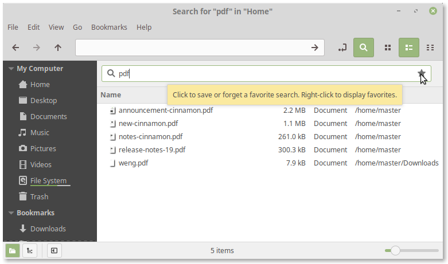Click the announcement-cinnamon.pdf file icon
This screenshot has height=264, width=448.
[112, 111]
